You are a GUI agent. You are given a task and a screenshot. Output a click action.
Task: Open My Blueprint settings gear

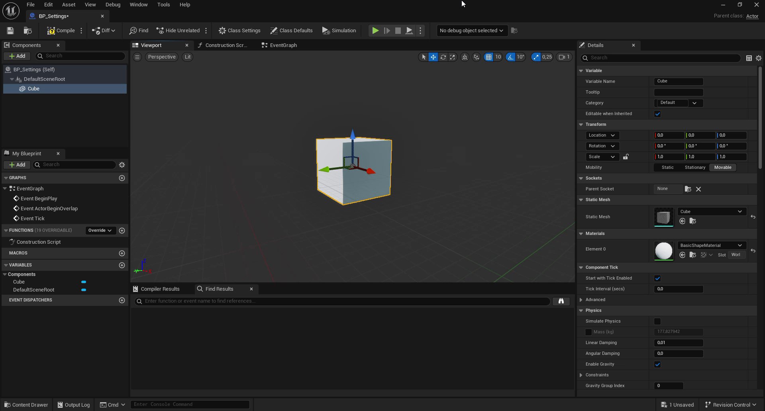pos(122,165)
